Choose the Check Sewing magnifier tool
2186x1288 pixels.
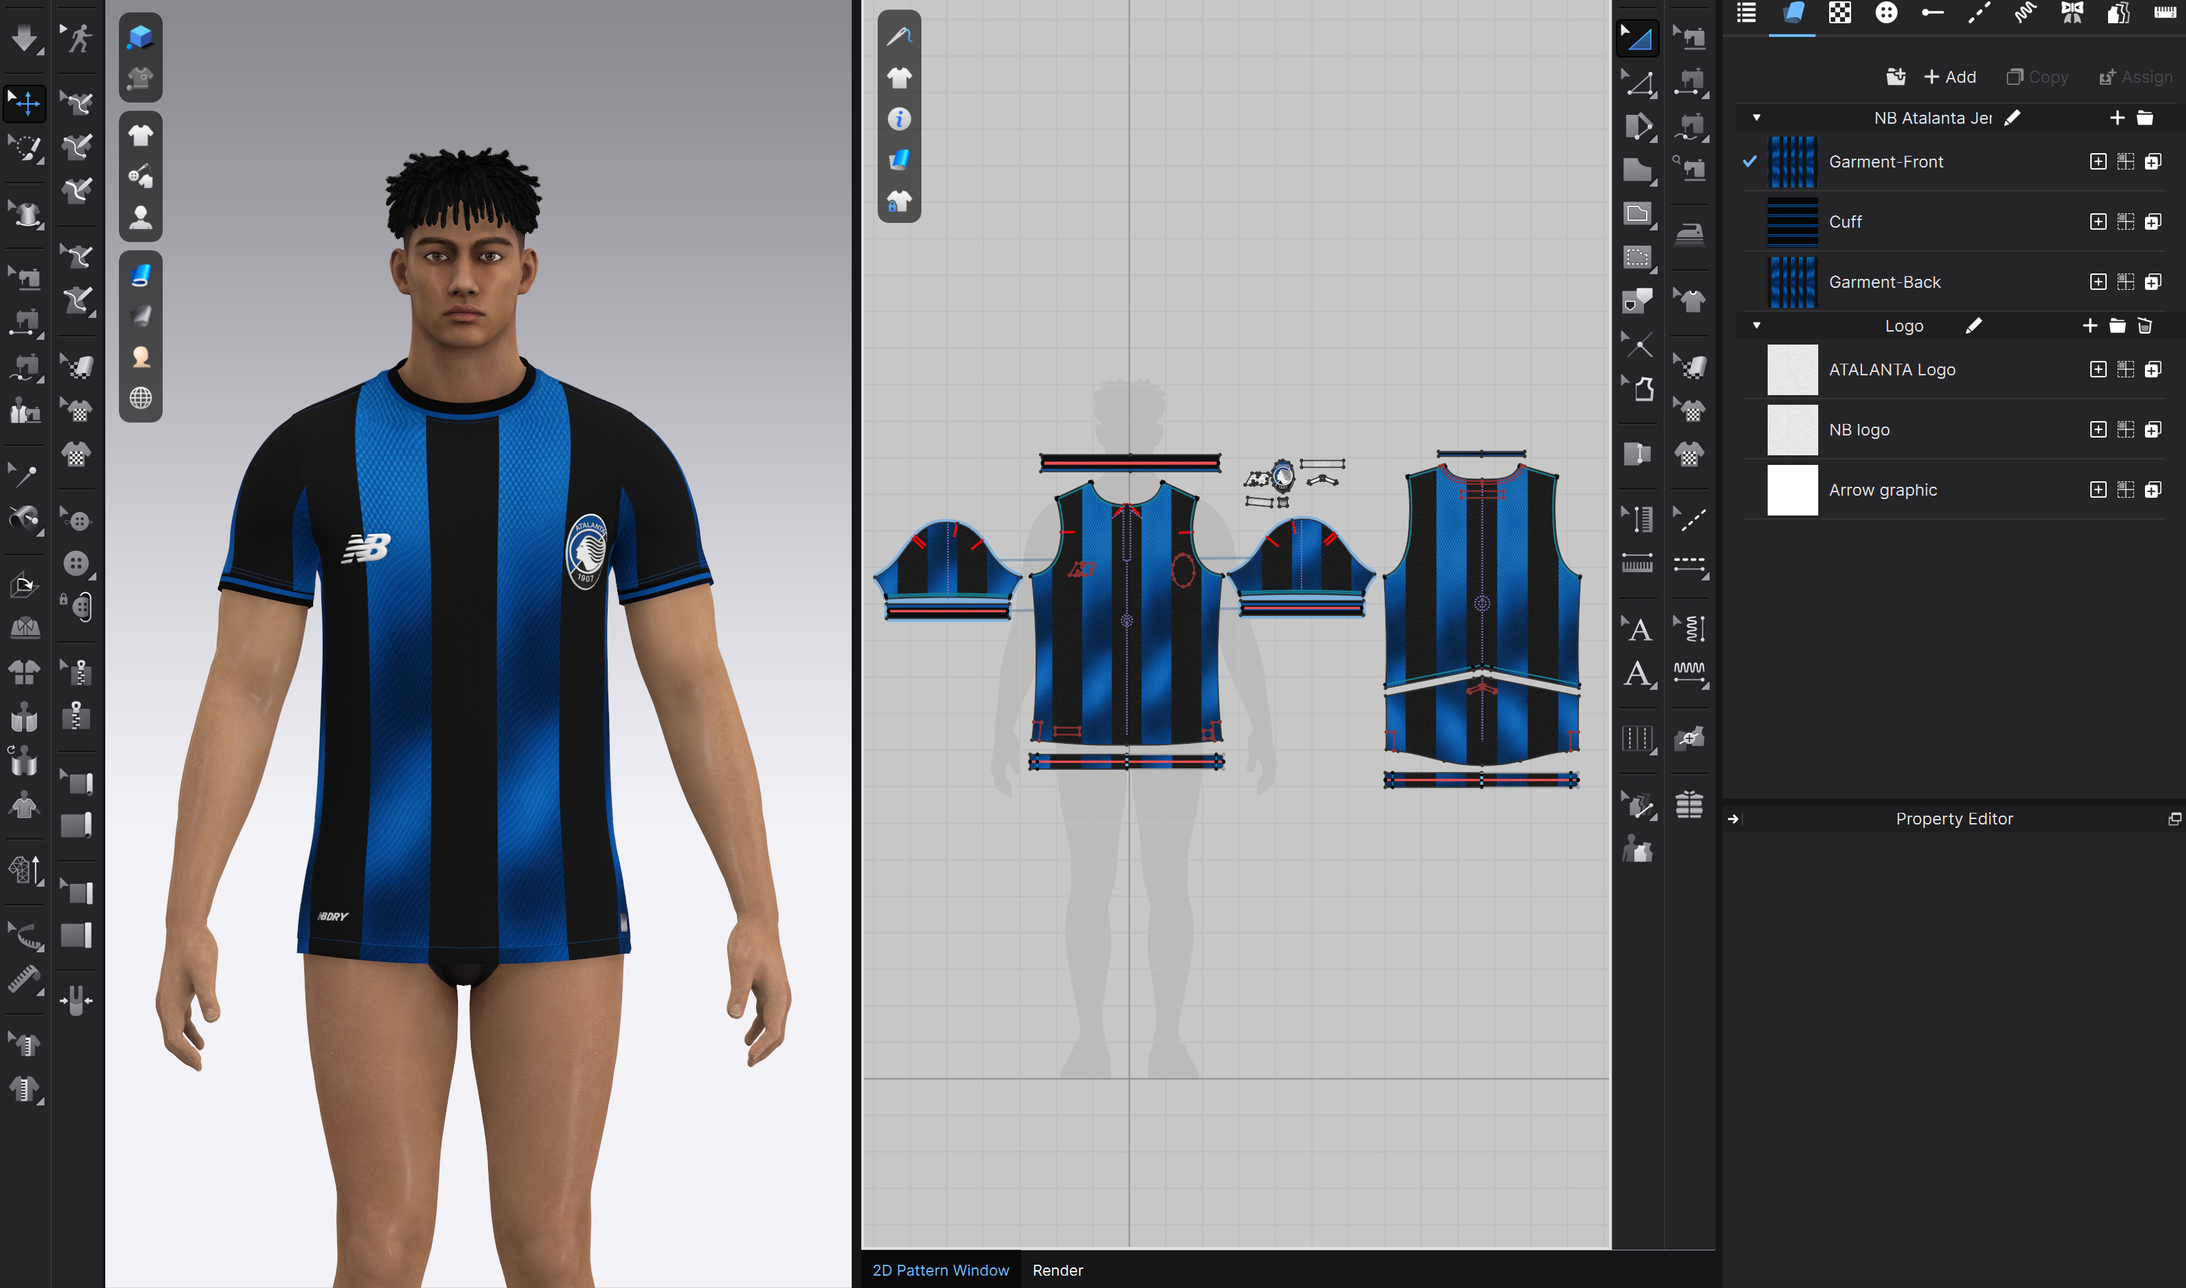point(1689,168)
